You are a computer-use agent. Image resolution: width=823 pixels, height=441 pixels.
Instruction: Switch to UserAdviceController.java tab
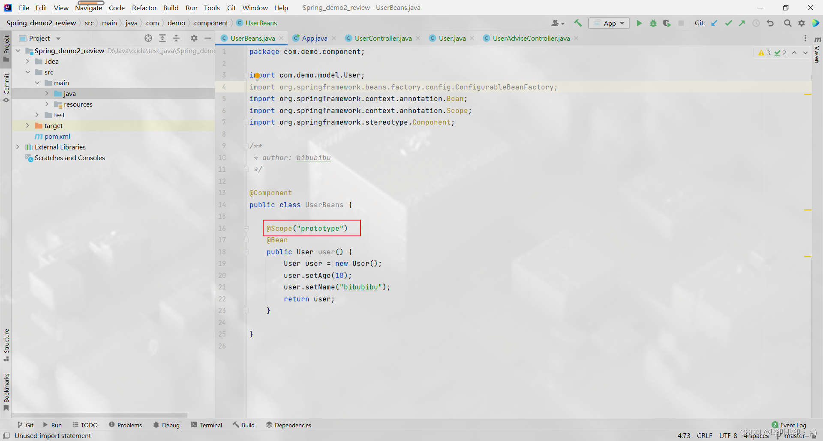[531, 38]
